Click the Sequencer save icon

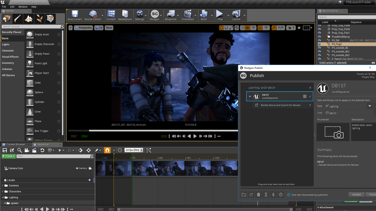pos(5,150)
